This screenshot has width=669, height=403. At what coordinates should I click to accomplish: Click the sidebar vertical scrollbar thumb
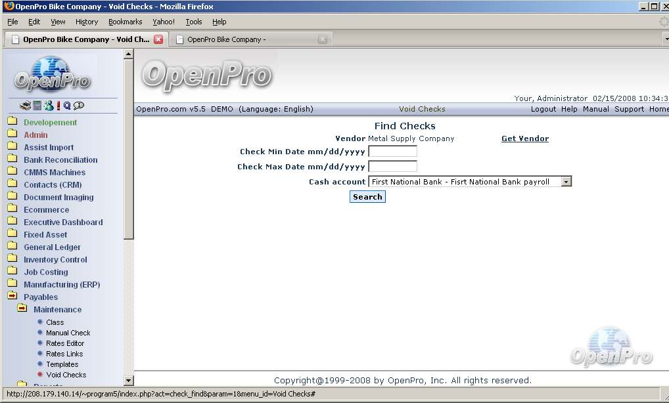pos(128,149)
